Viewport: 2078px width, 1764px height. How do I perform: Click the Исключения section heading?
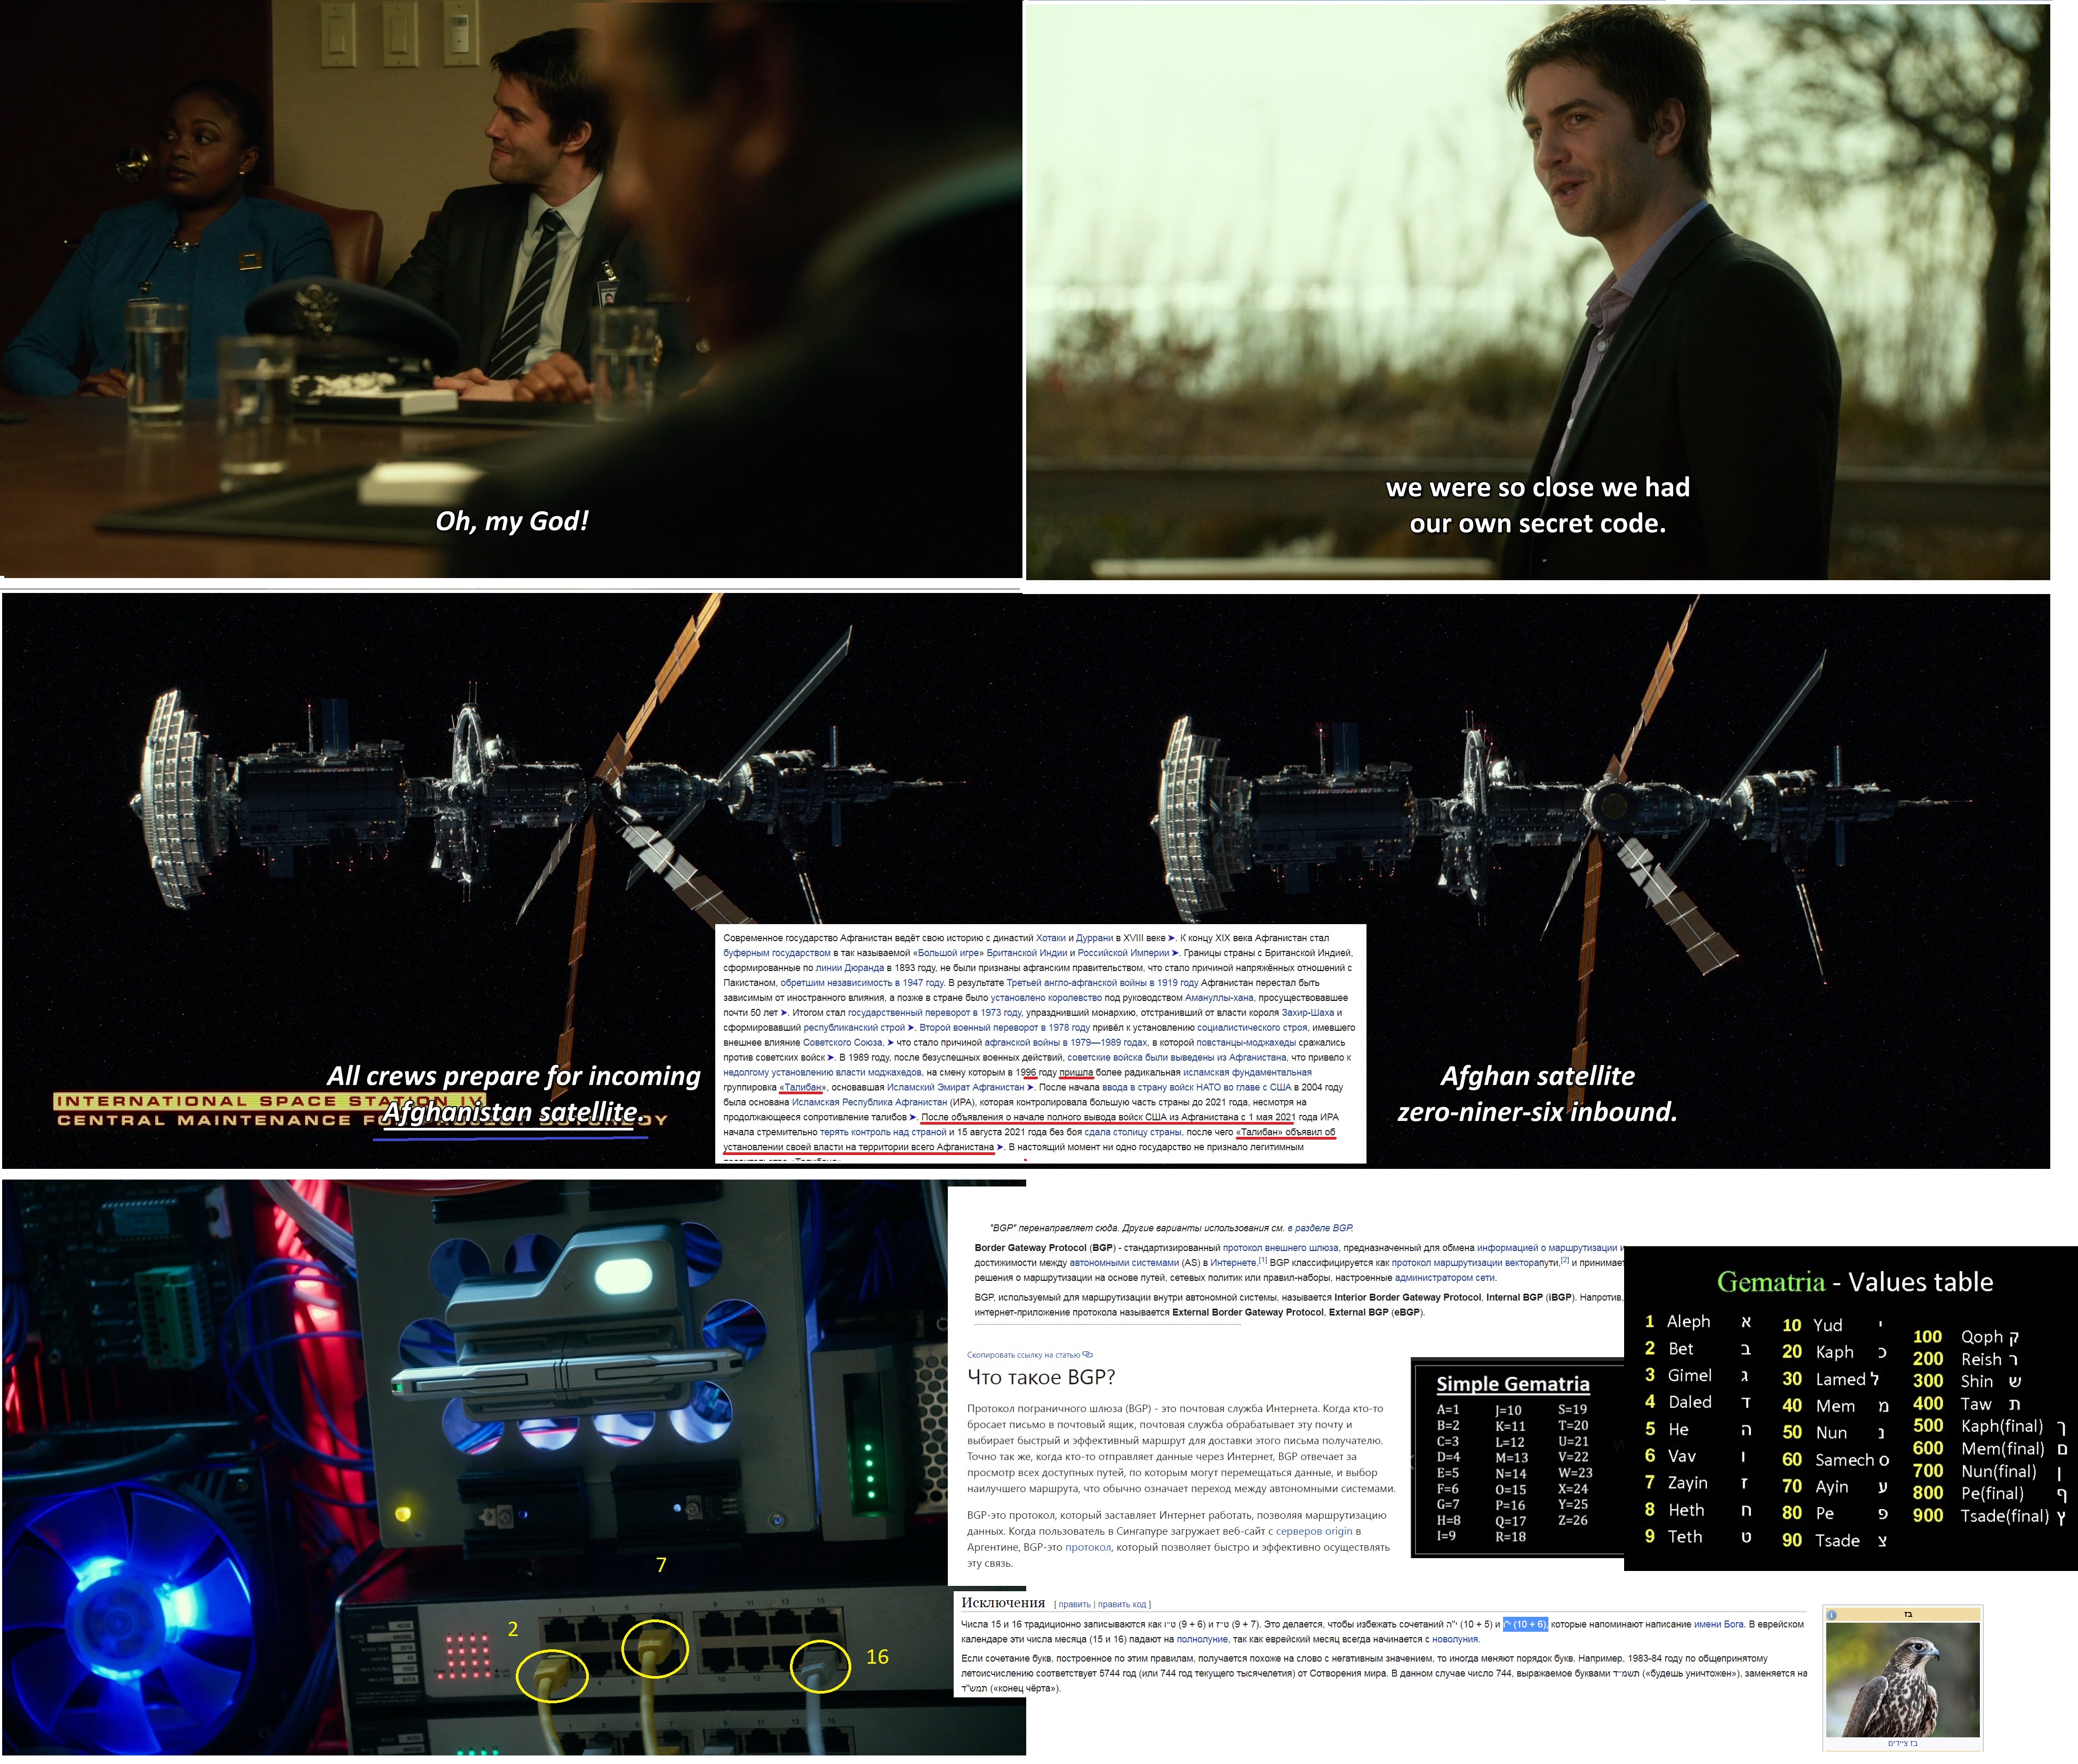pyautogui.click(x=1003, y=1603)
